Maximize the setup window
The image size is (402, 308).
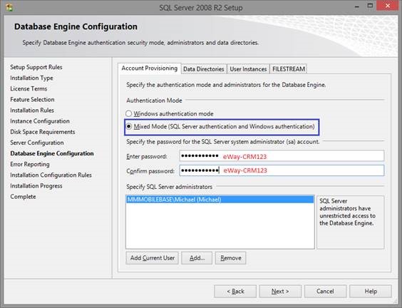(x=370, y=6)
